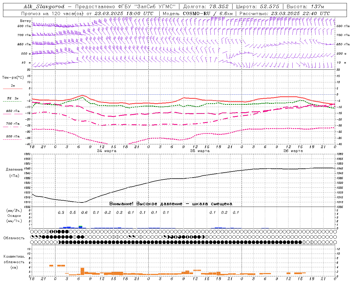Click the Долгота: 78.352 value
The width and height of the screenshot is (351, 281).
click(x=206, y=7)
